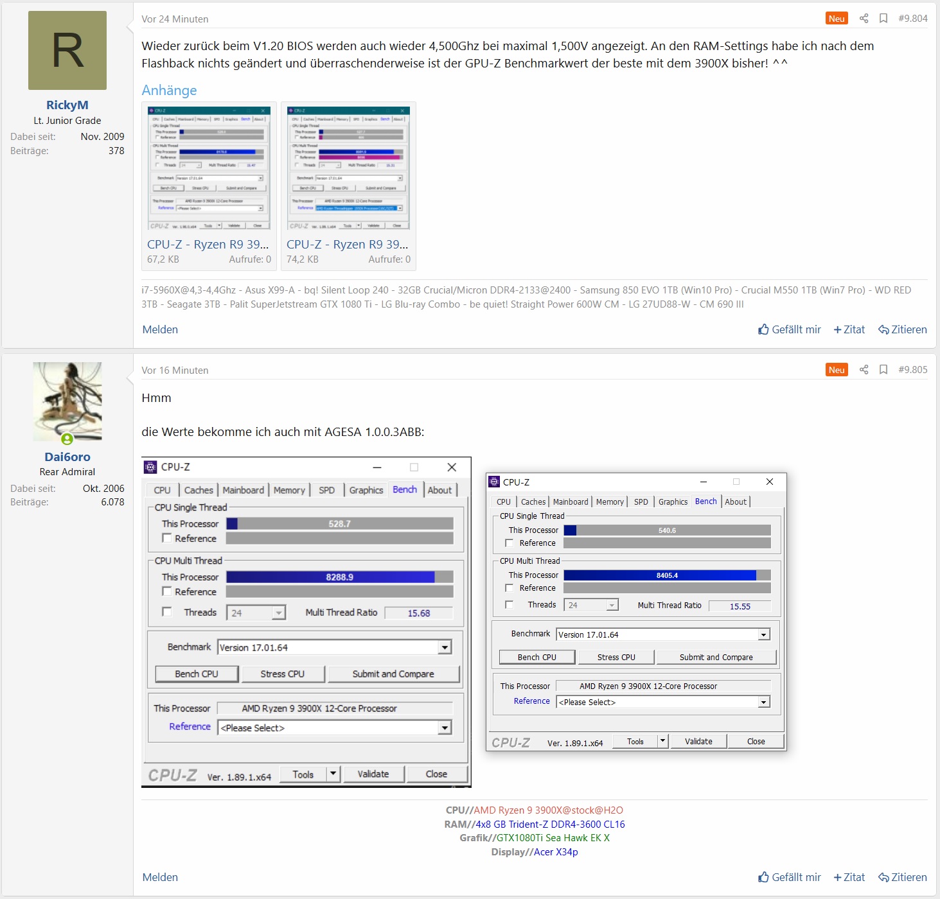940x899 pixels.
Task: Toggle single thread Reference checkbox, left CPU-Z
Action: coord(167,538)
